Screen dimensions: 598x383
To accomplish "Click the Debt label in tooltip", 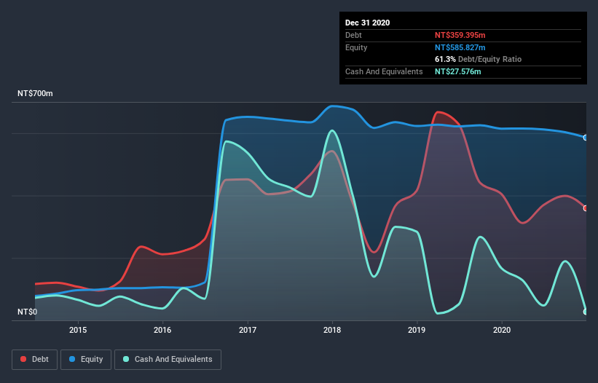I will pyautogui.click(x=353, y=35).
